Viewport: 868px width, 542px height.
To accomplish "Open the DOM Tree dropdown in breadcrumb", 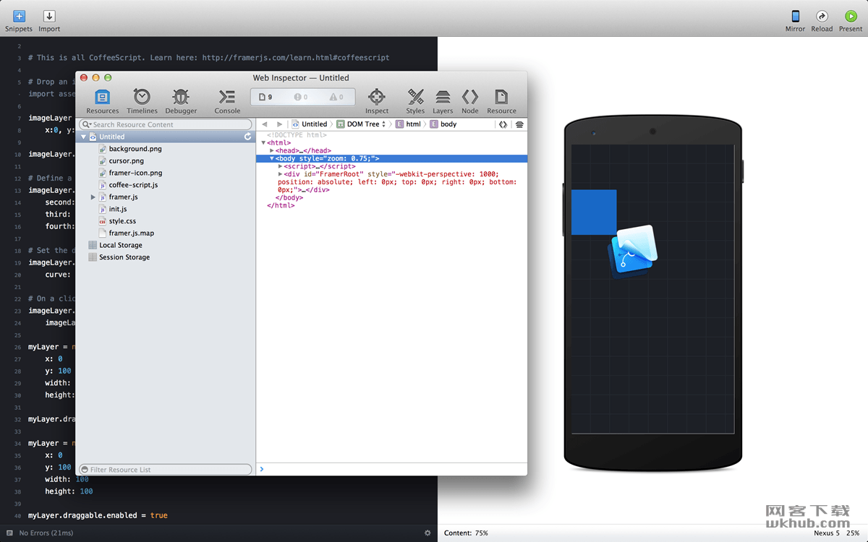I will pyautogui.click(x=362, y=124).
